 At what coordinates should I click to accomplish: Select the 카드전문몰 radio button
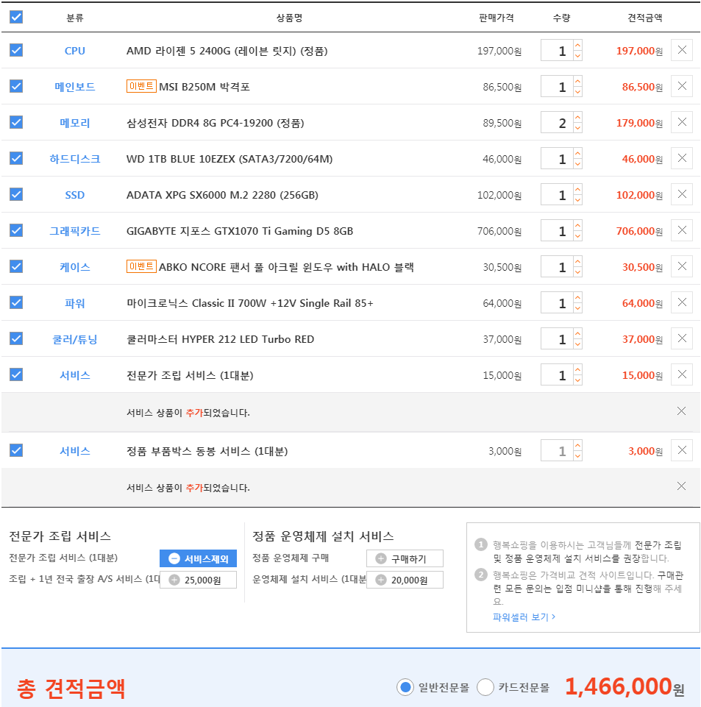click(x=485, y=687)
